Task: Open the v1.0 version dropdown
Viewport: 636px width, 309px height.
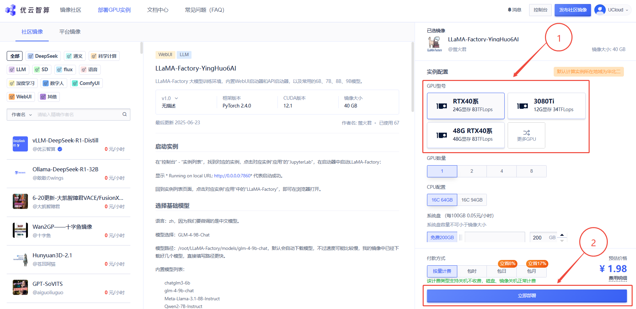Action: pyautogui.click(x=170, y=98)
